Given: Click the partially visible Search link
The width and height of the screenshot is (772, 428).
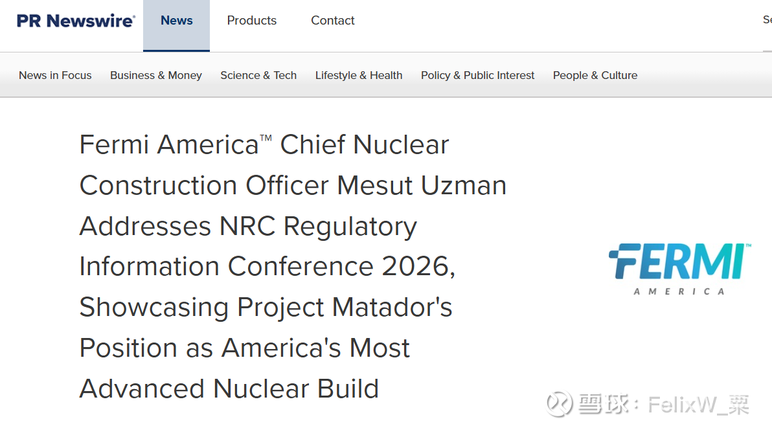Looking at the screenshot, I should coord(767,20).
